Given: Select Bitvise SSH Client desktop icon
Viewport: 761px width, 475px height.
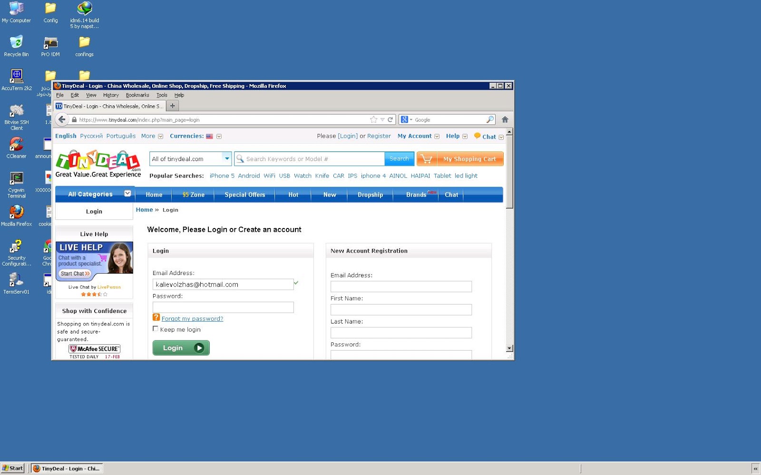Looking at the screenshot, I should (x=17, y=117).
